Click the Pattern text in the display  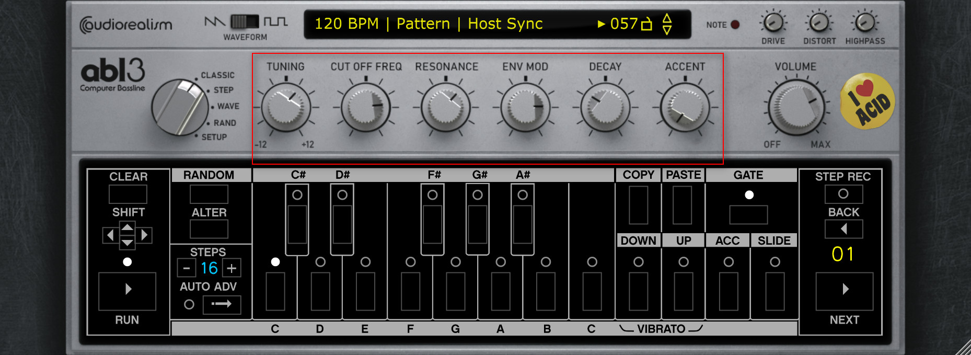(423, 24)
